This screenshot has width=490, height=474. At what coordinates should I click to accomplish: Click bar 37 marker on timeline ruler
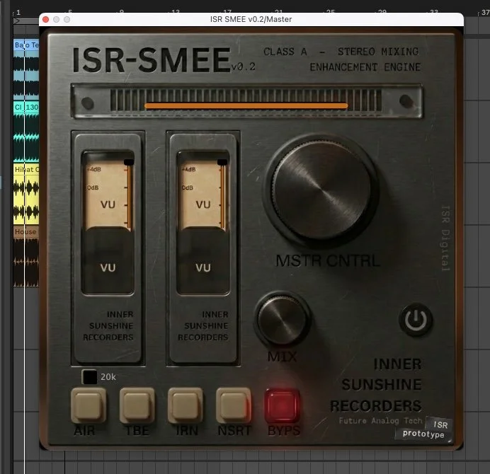coord(485,13)
